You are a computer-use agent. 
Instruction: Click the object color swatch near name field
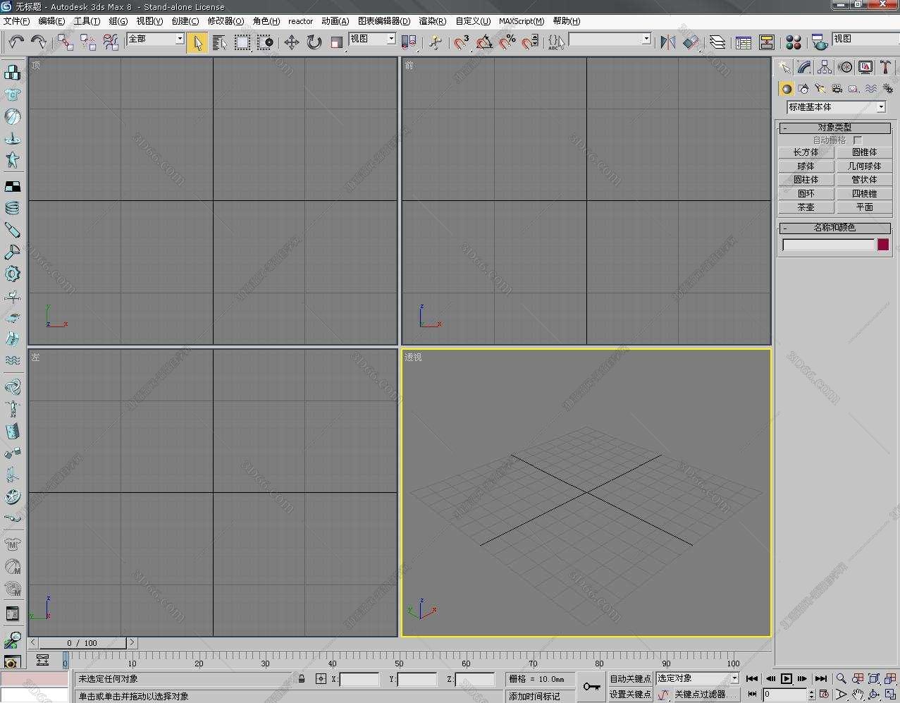(883, 245)
